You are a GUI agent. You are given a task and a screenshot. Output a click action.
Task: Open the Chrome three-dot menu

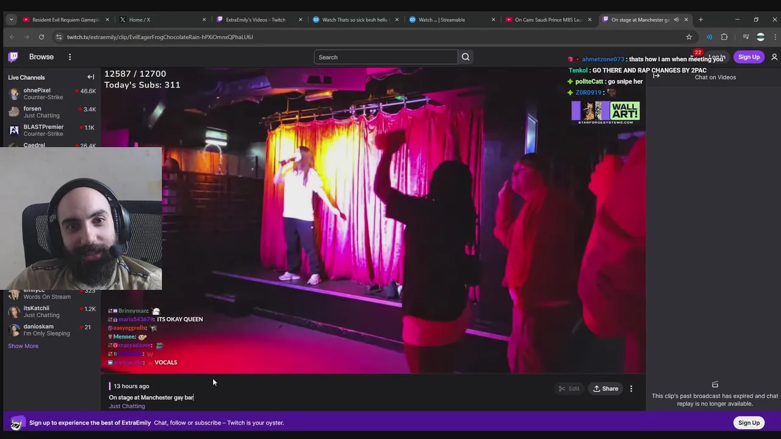[775, 37]
